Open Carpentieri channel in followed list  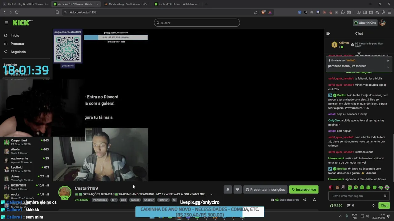tap(26, 142)
